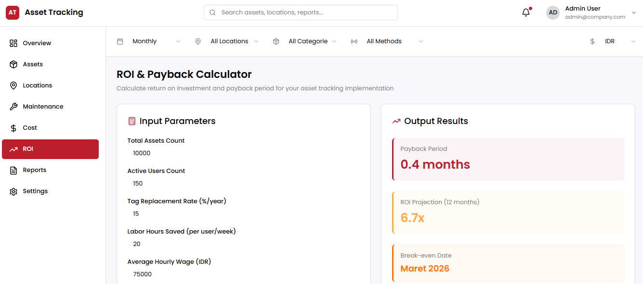Click the Locations pin icon in sidebar

click(13, 86)
